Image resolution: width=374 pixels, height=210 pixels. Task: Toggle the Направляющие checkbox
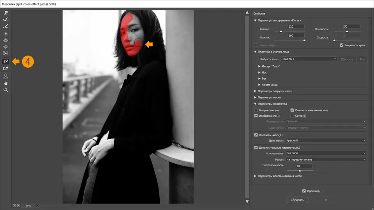(256, 110)
